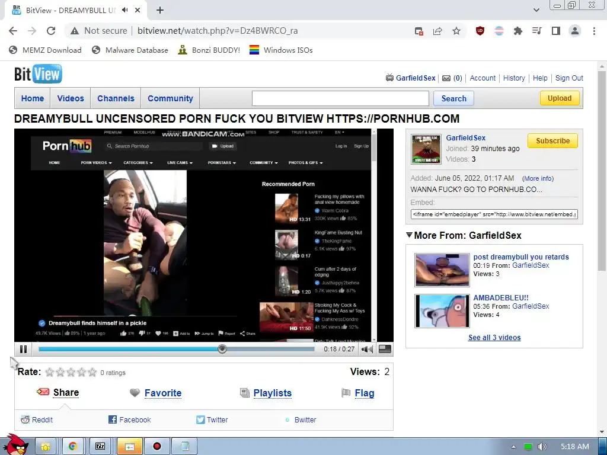Rate the video five stars

click(x=92, y=372)
